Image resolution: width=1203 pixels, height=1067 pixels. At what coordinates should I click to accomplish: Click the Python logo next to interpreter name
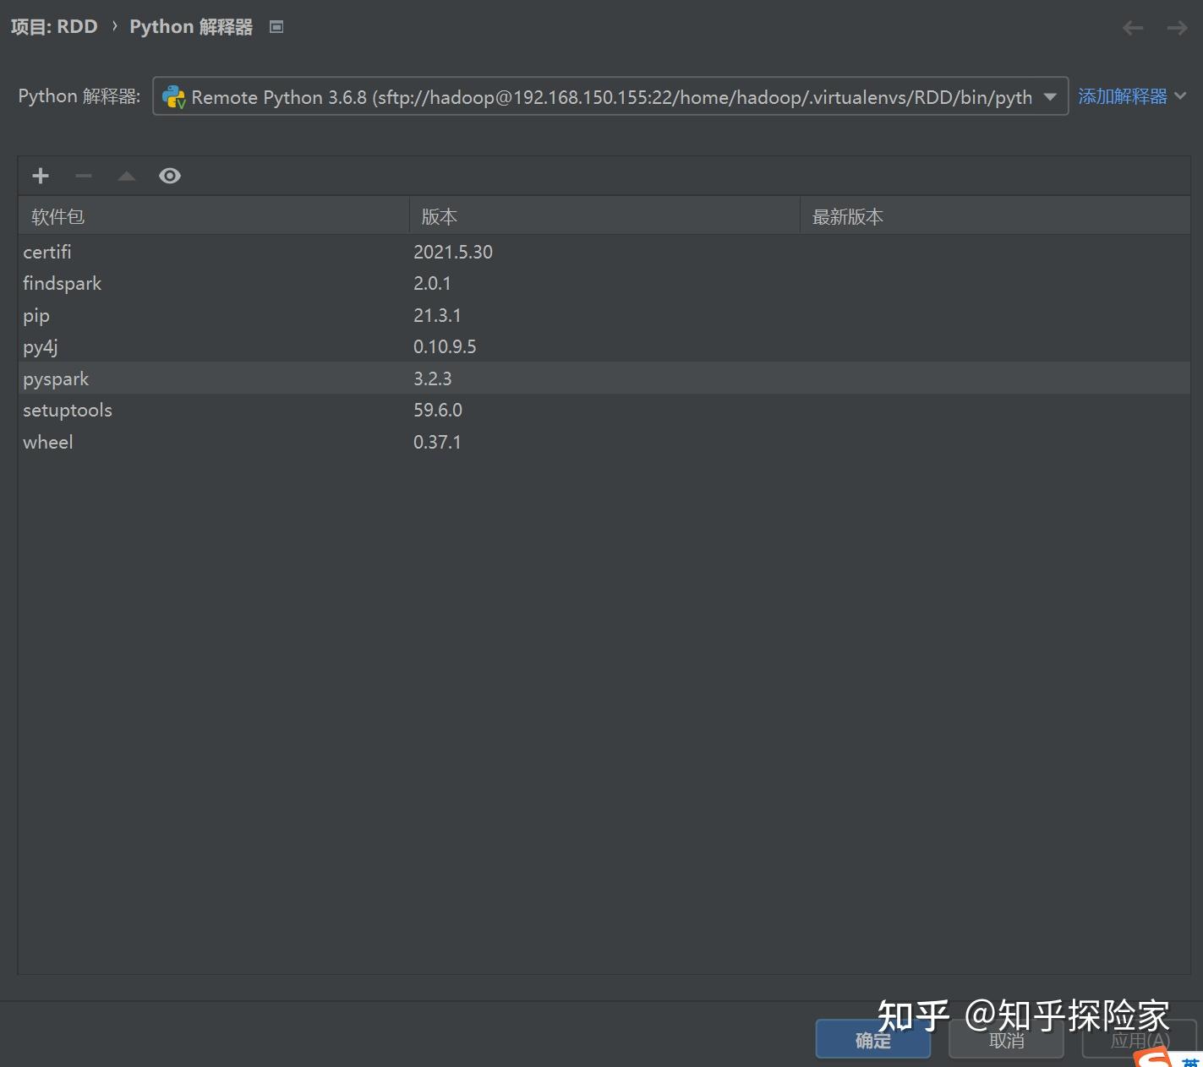pyautogui.click(x=174, y=96)
